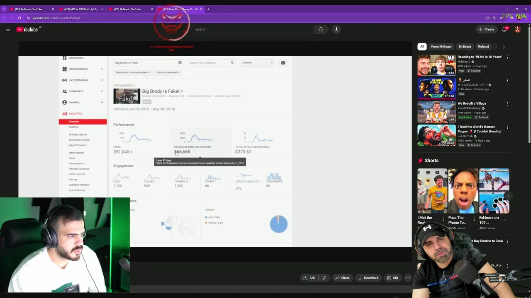The height and width of the screenshot is (298, 531).
Task: Visit the MrBeast 2 channel
Action: [x=464, y=62]
